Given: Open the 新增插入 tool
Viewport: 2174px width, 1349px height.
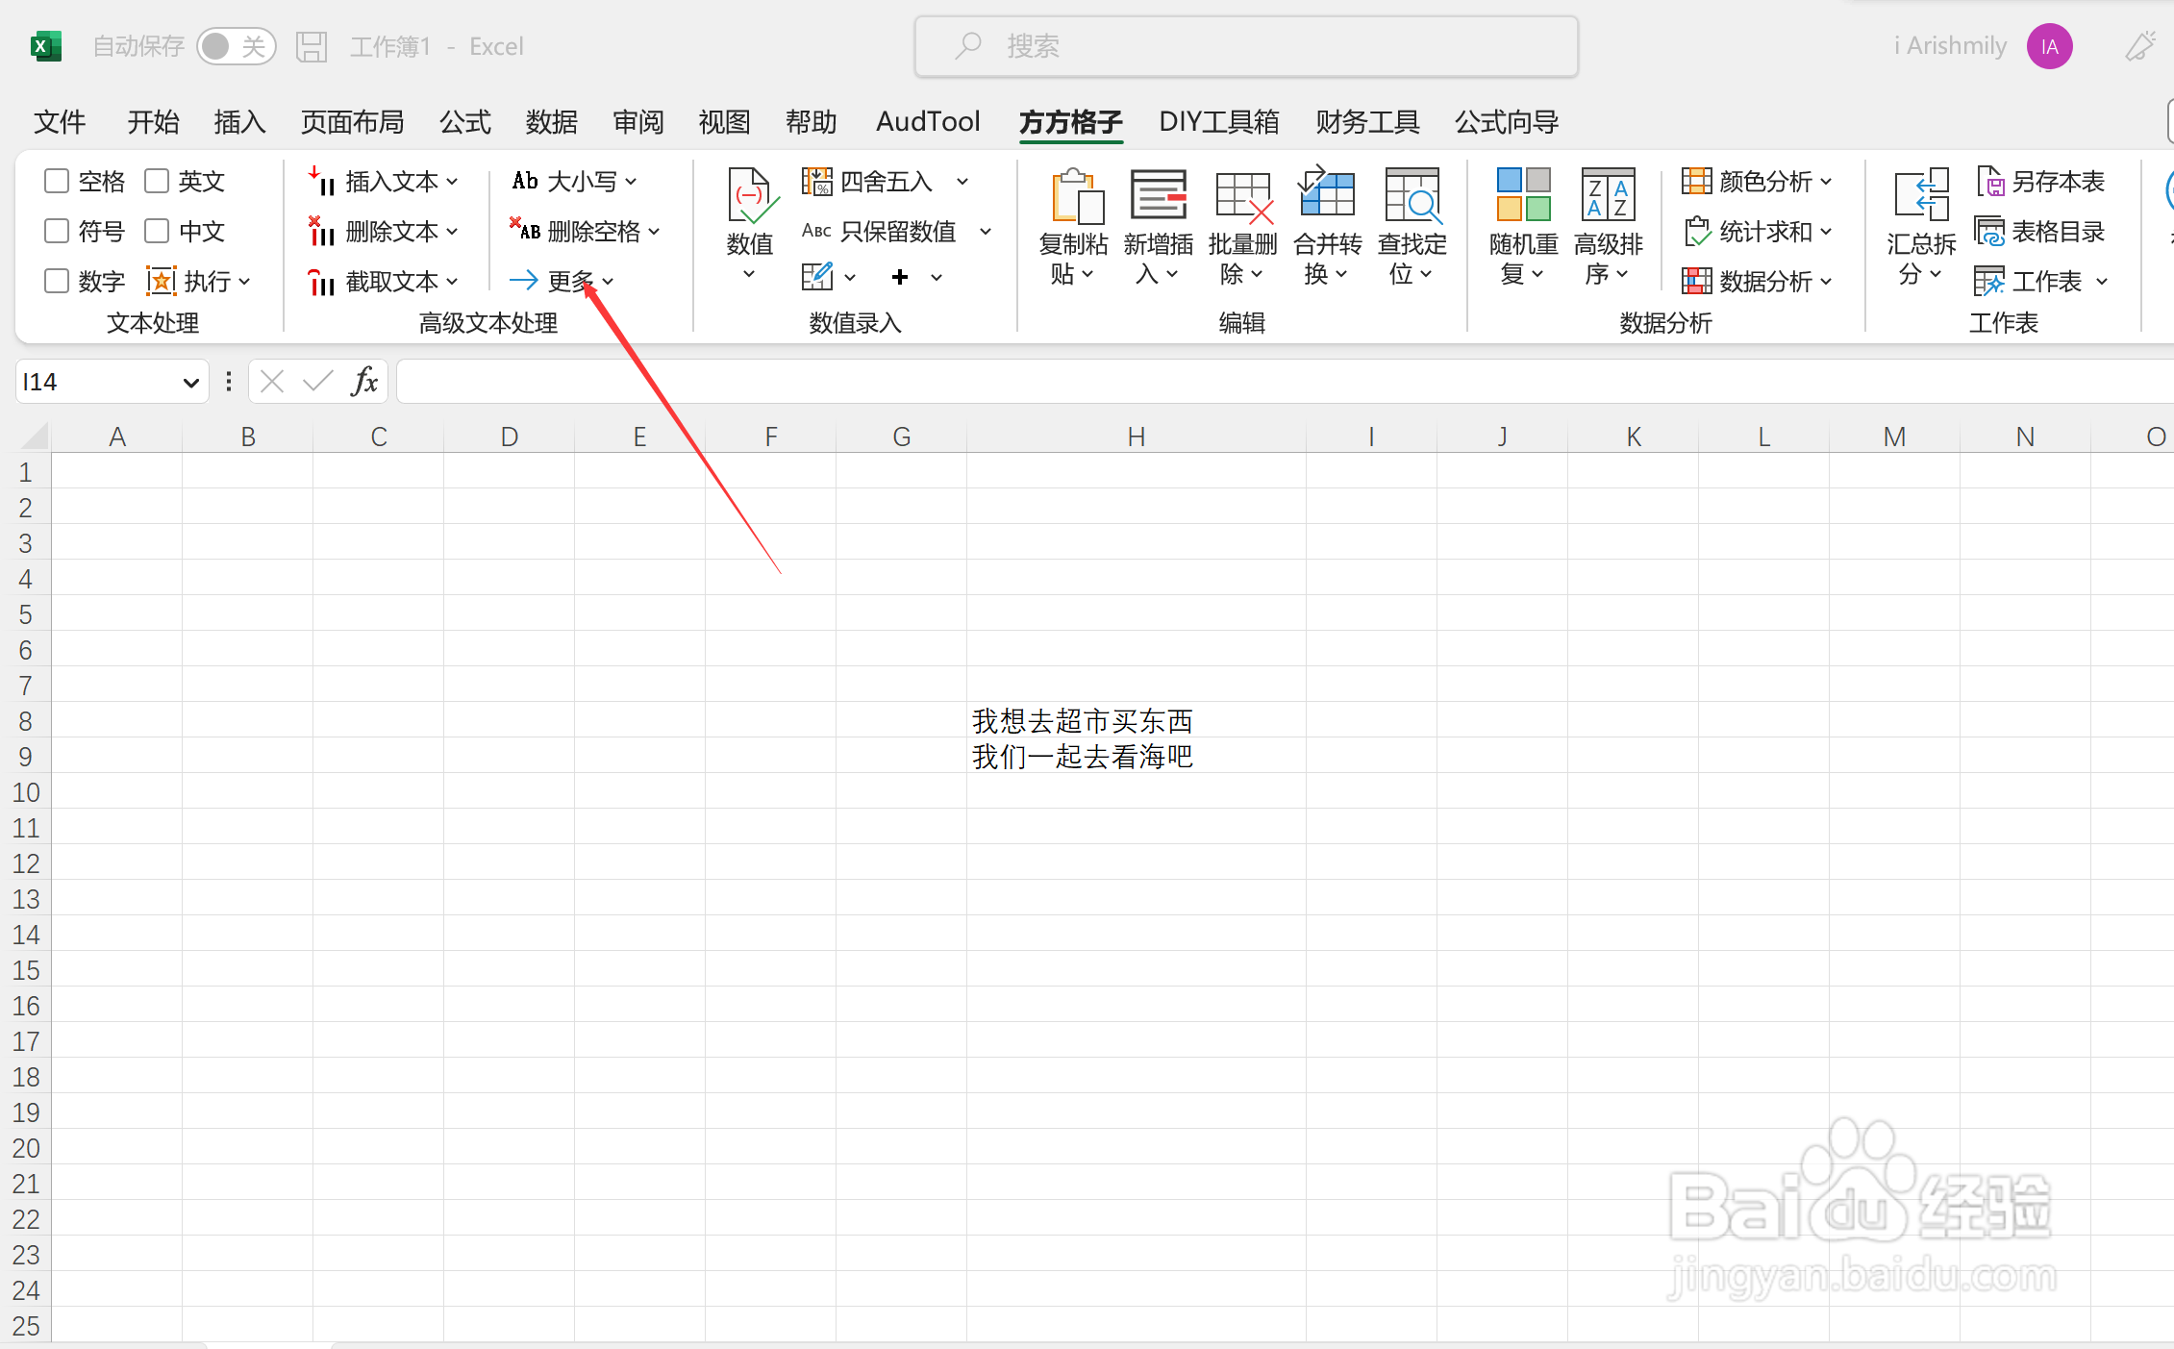Looking at the screenshot, I should (1158, 227).
